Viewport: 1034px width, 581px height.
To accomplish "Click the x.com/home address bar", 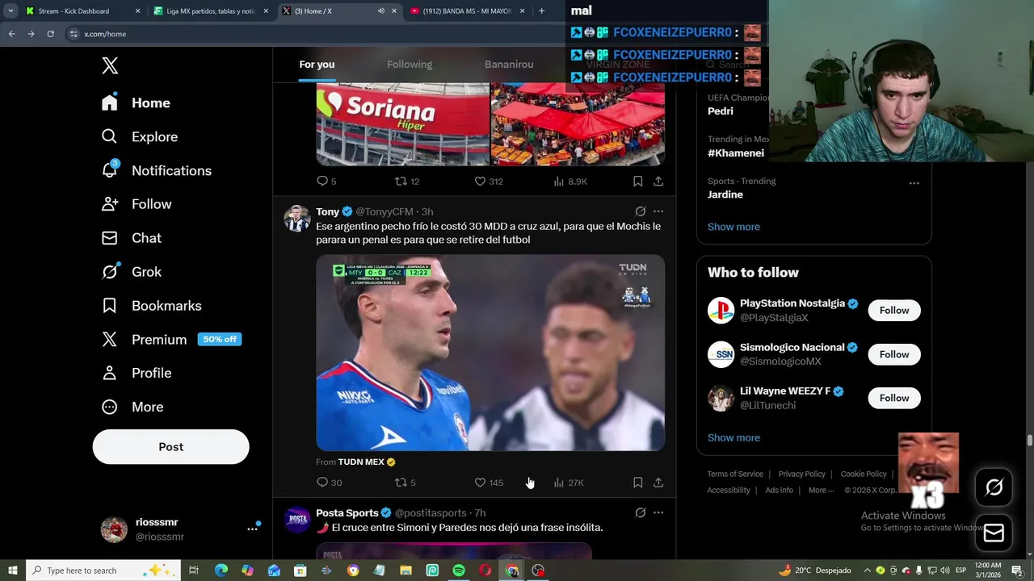I will tap(315, 34).
